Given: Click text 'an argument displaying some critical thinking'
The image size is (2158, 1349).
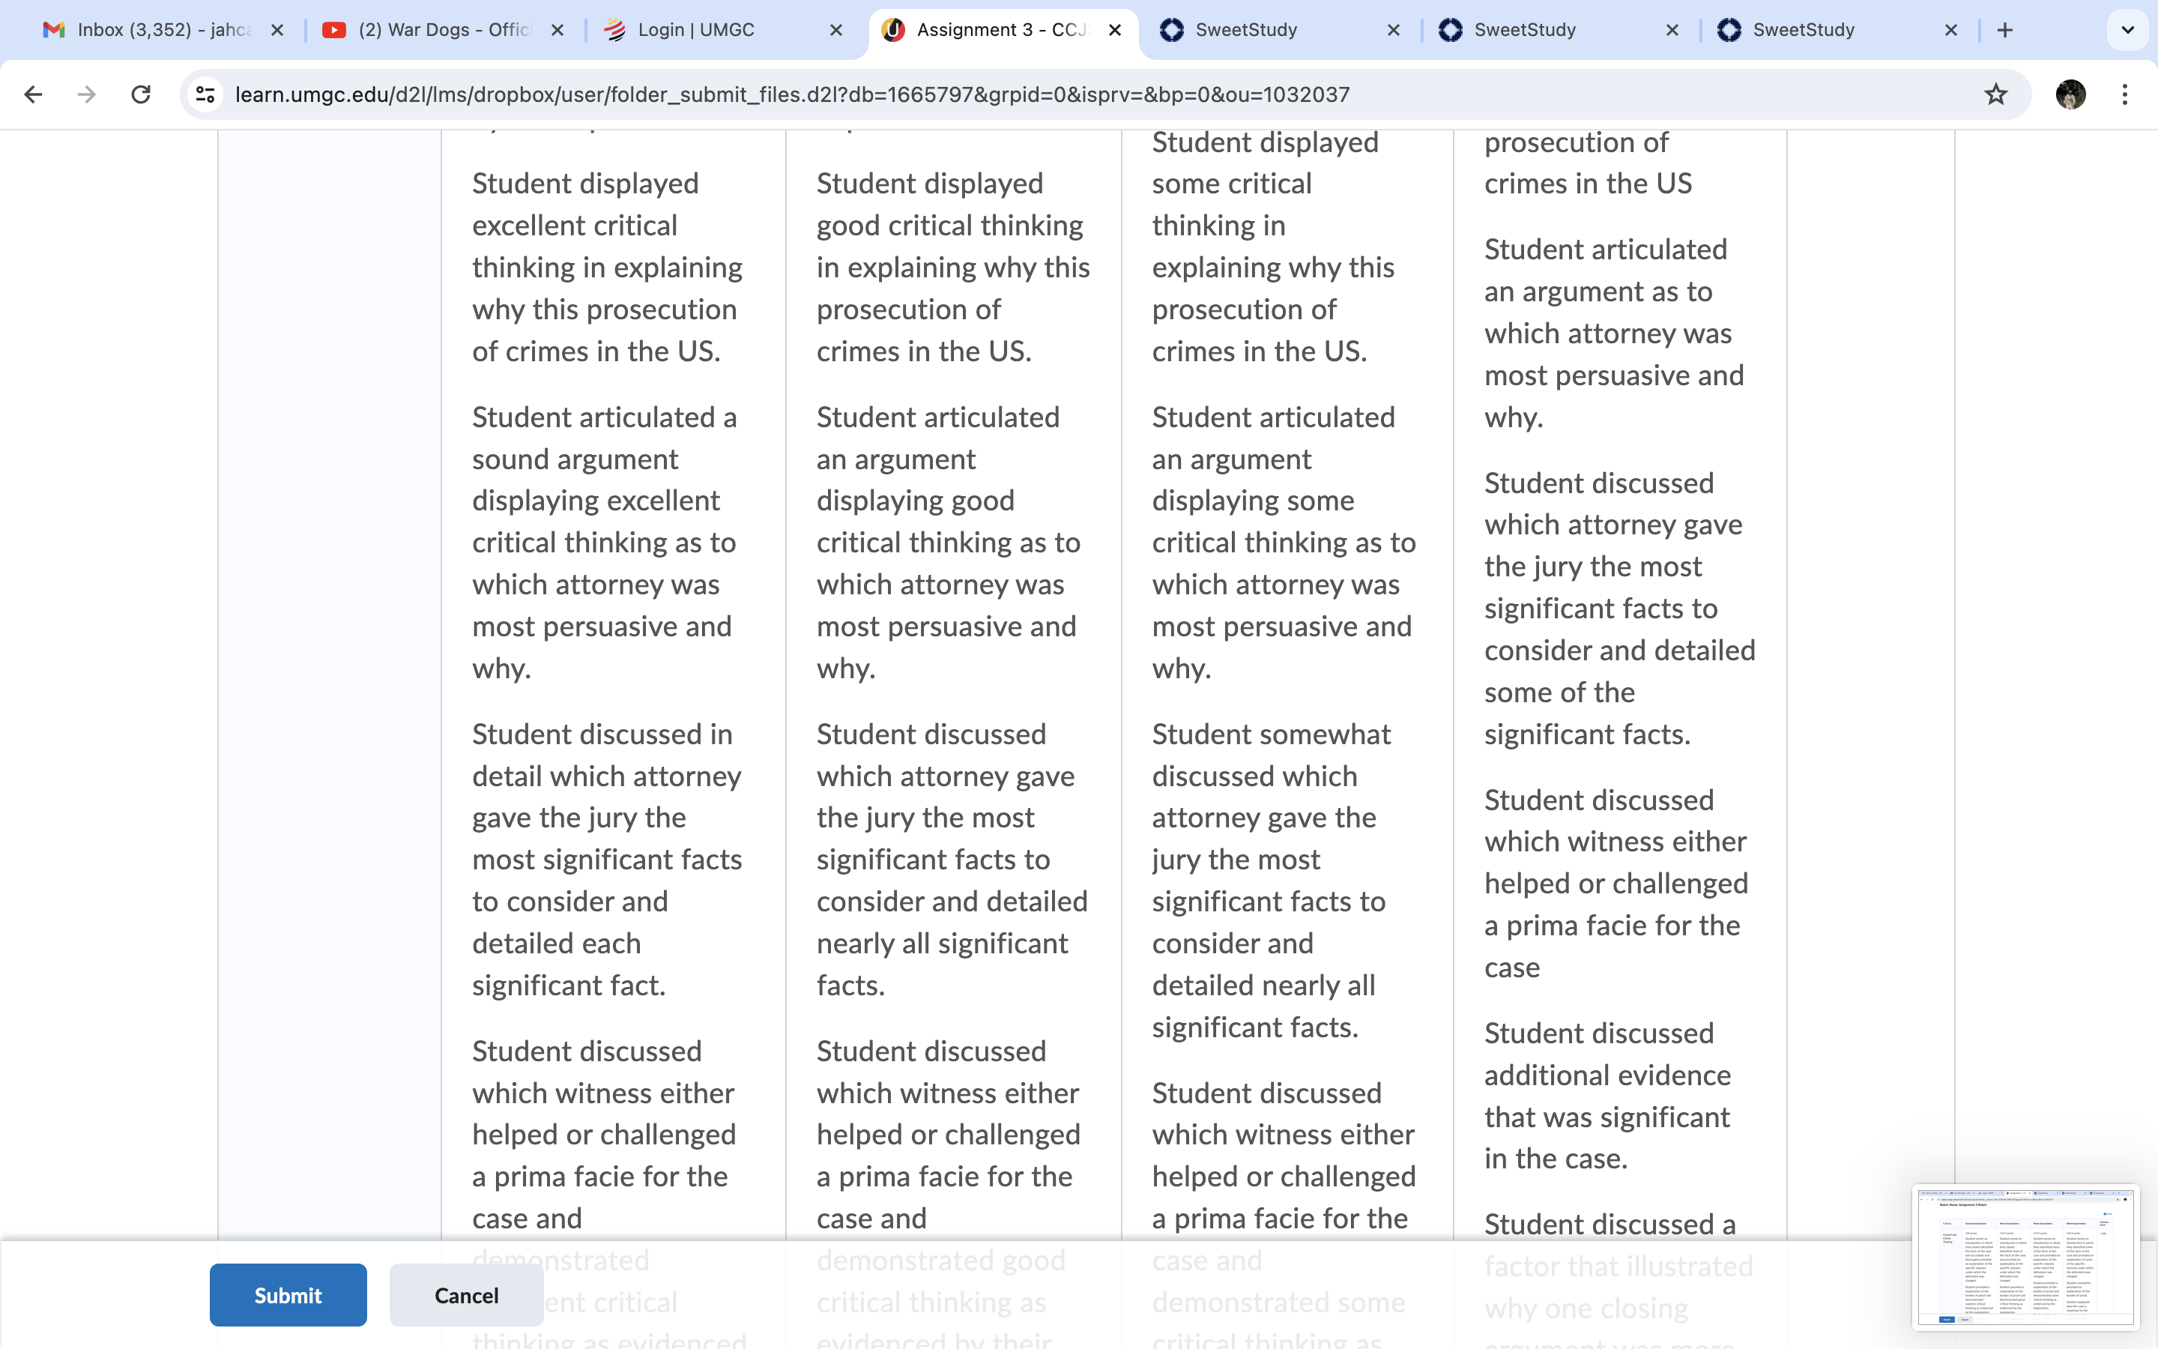Looking at the screenshot, I should 1284,501.
